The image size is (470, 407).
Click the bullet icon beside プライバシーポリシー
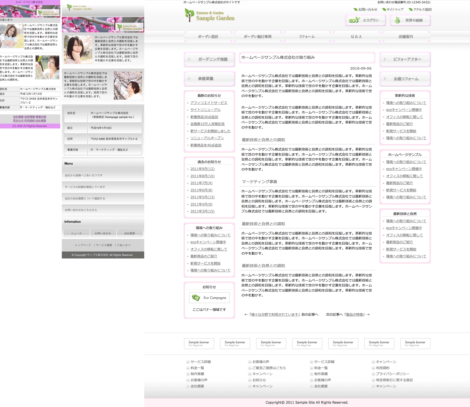[373, 374]
